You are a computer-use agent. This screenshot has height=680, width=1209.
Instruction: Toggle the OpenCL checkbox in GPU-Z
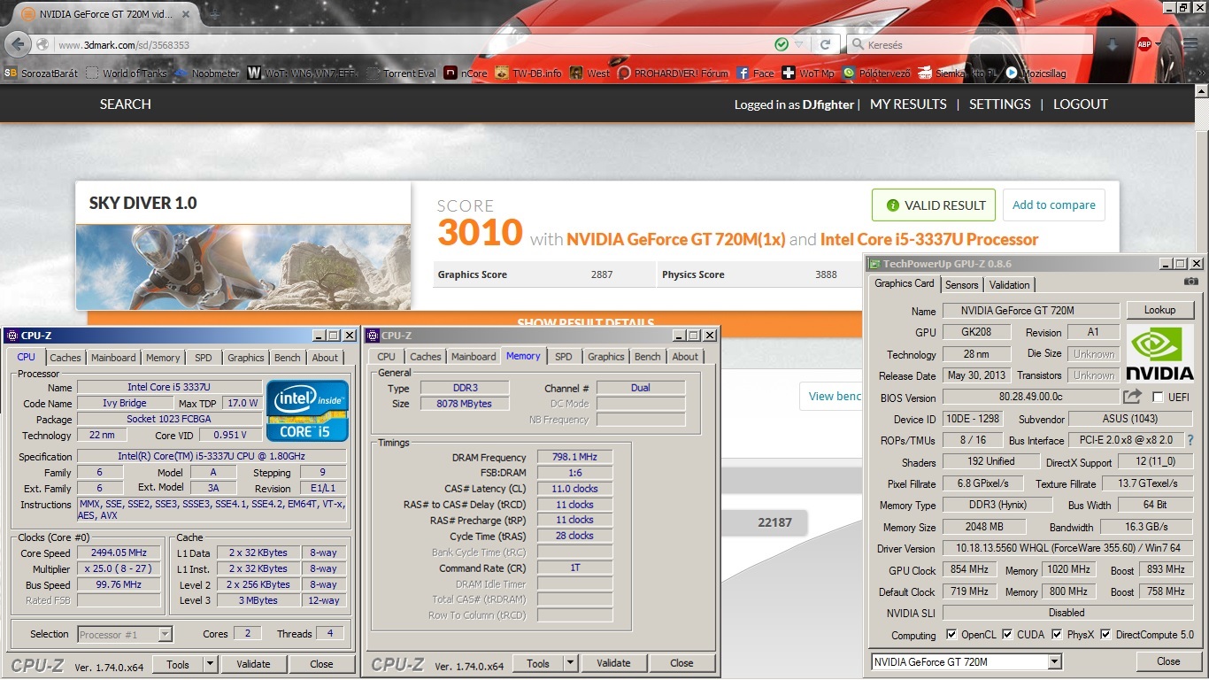pos(951,635)
